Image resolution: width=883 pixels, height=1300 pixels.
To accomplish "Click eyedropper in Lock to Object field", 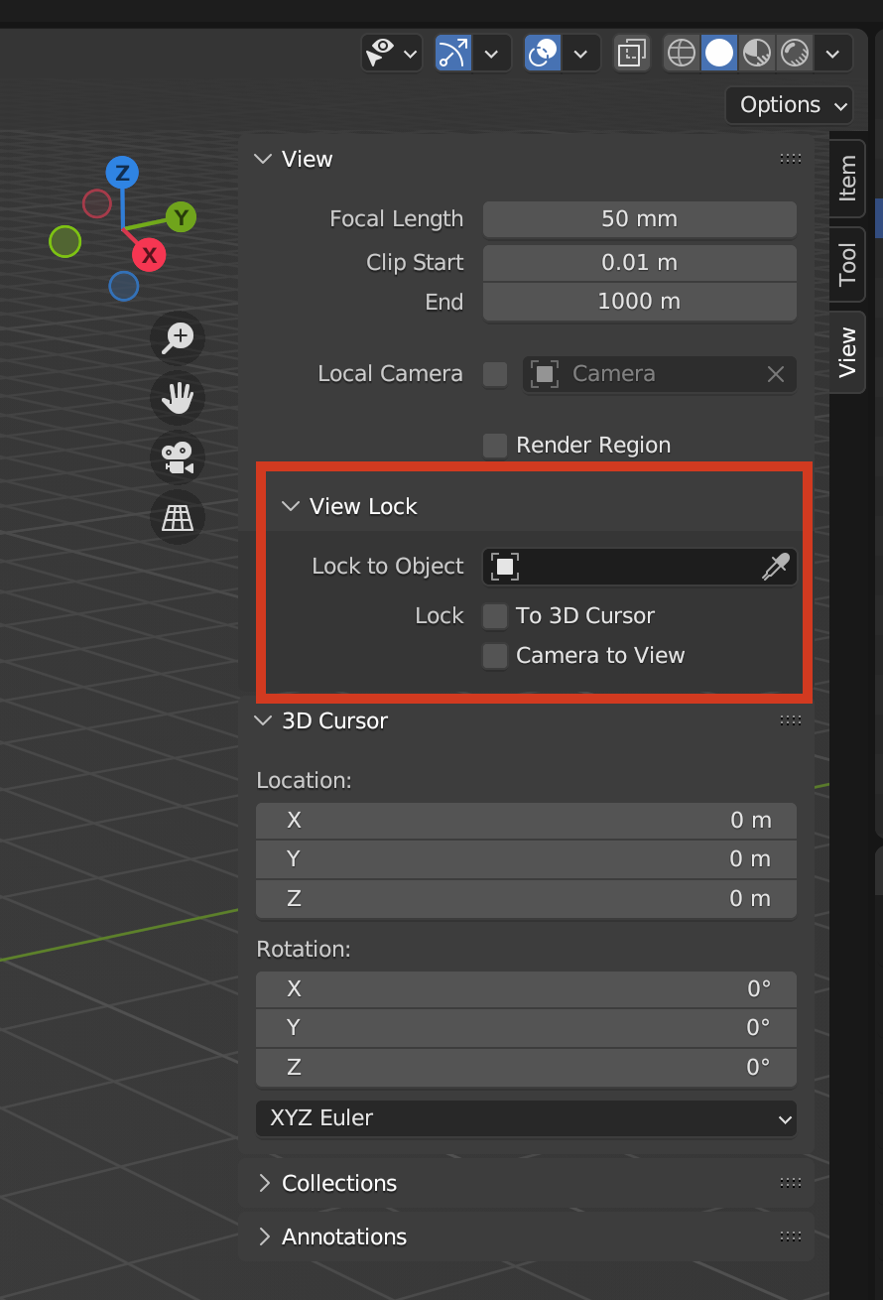I will pos(775,567).
